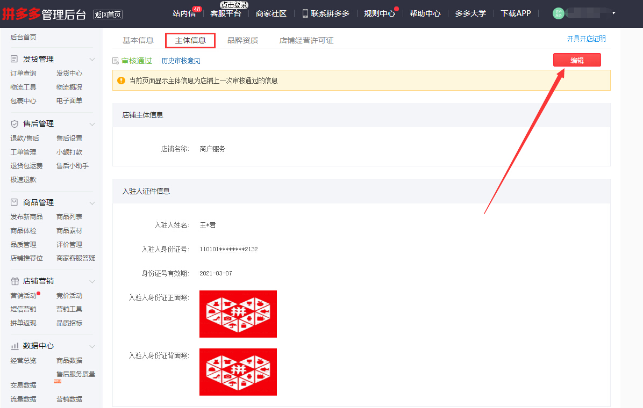Viewport: 643px width, 408px height.
Task: Select the expiry date 2021-03-07
Action: coord(216,274)
